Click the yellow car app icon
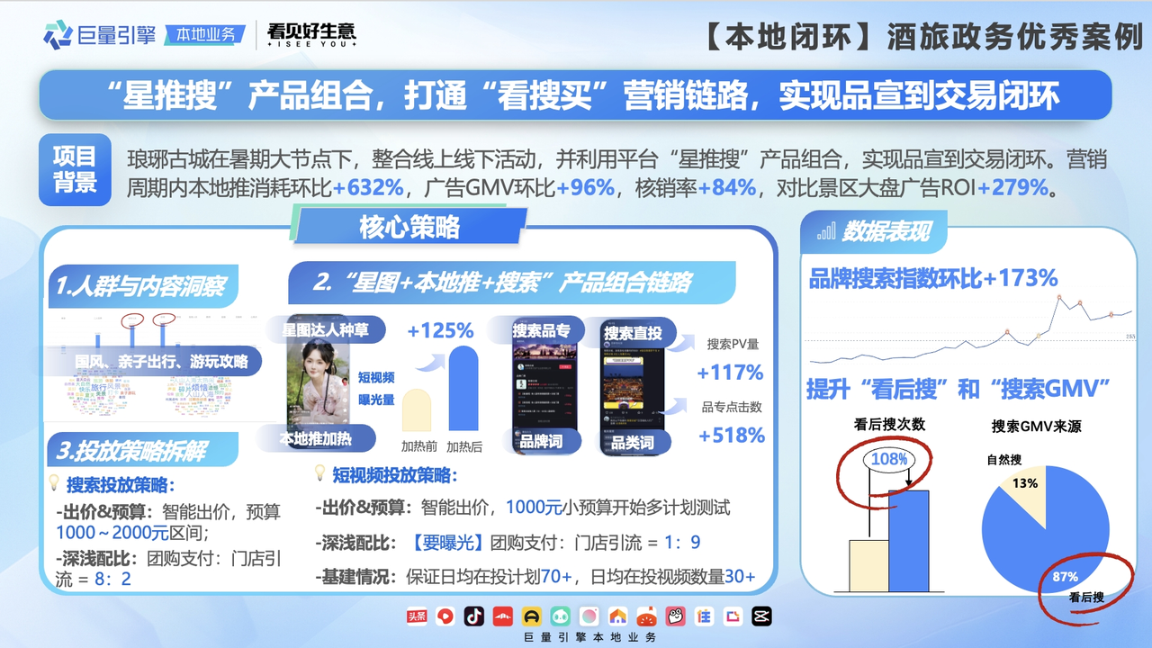 tap(532, 616)
